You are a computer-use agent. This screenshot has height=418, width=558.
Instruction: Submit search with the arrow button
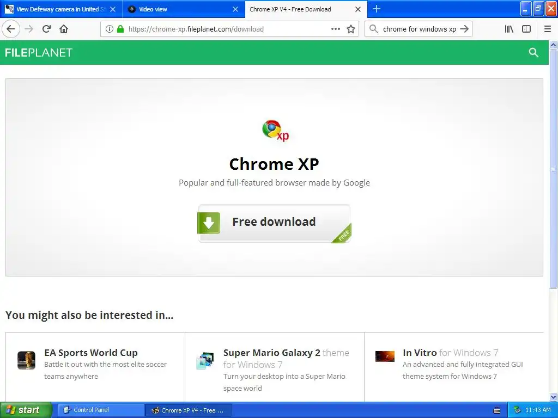tap(464, 29)
